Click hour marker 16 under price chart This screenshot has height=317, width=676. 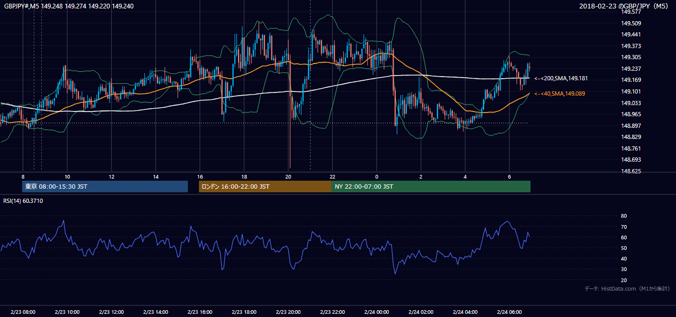click(x=199, y=176)
